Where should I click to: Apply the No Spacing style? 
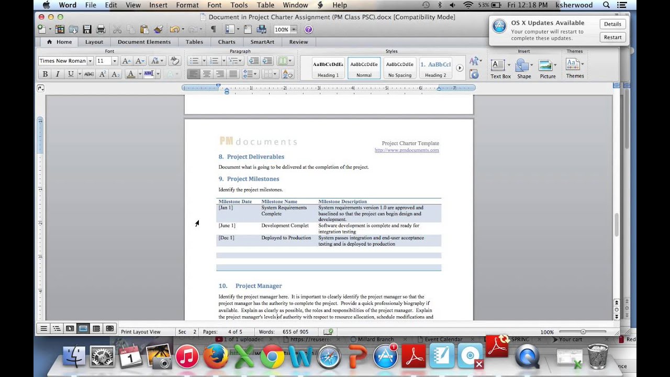(400, 68)
